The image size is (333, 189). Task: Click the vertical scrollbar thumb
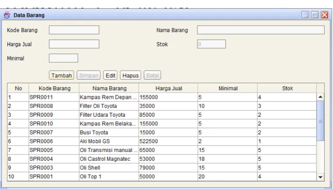[x=320, y=121]
